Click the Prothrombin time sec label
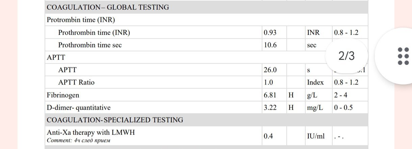 pyautogui.click(x=90, y=45)
